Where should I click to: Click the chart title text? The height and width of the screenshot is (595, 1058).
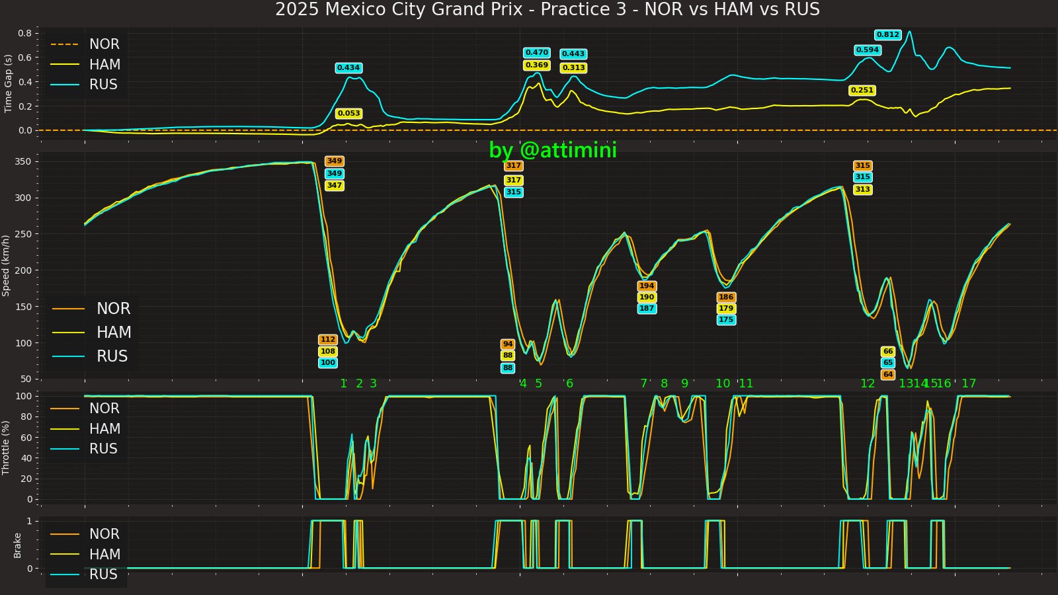547,10
